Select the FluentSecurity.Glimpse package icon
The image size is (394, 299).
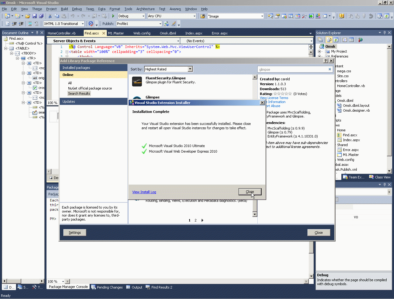[137, 82]
